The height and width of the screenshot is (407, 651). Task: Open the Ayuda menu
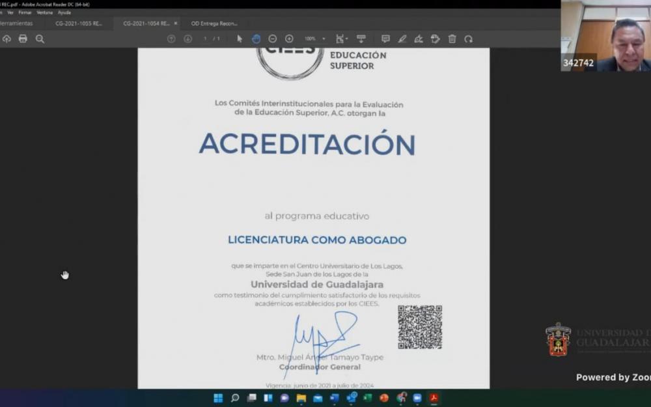(x=64, y=13)
